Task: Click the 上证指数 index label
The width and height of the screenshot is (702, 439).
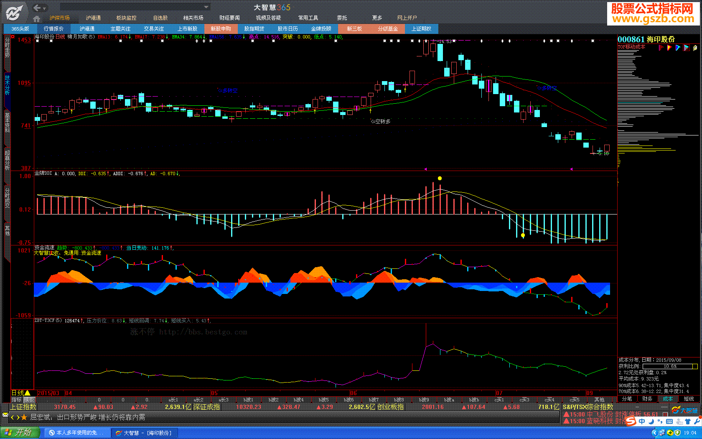Action: (x=23, y=407)
